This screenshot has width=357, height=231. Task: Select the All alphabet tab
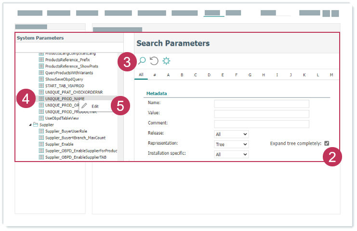pyautogui.click(x=141, y=75)
